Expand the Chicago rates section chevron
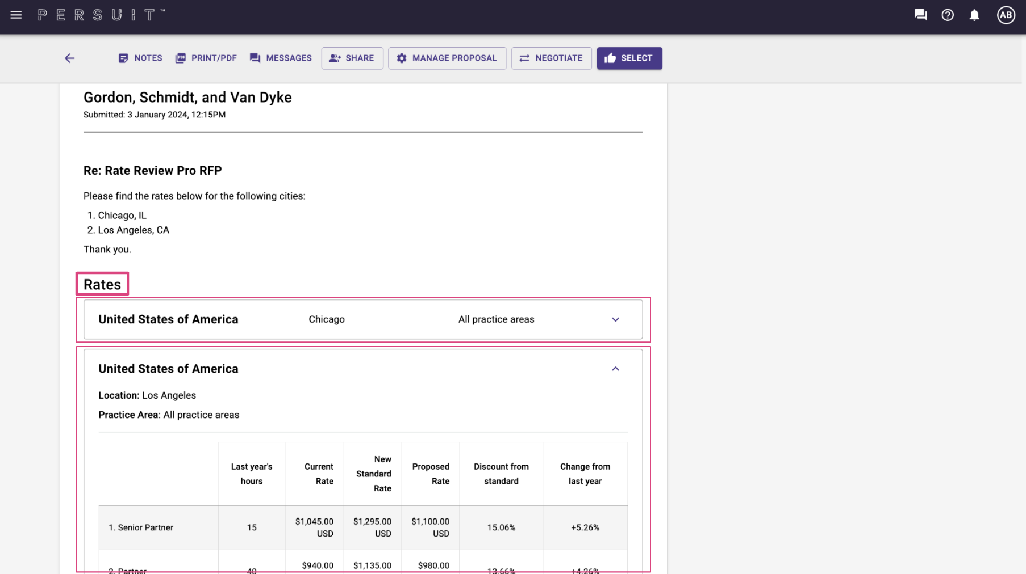This screenshot has width=1026, height=574. (615, 320)
